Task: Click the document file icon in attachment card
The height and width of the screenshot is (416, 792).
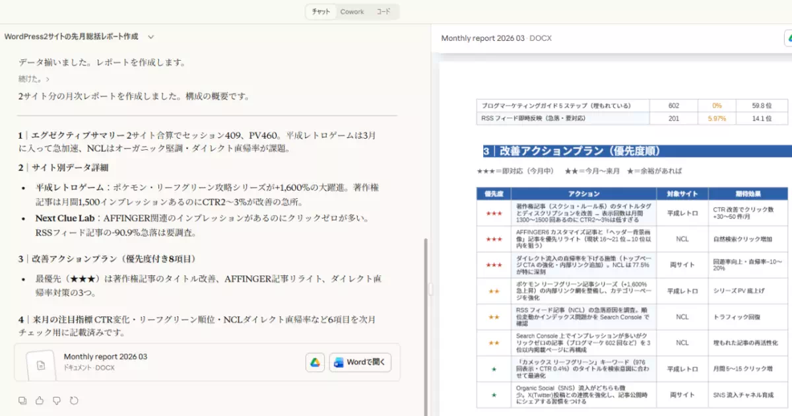Action: click(x=41, y=364)
